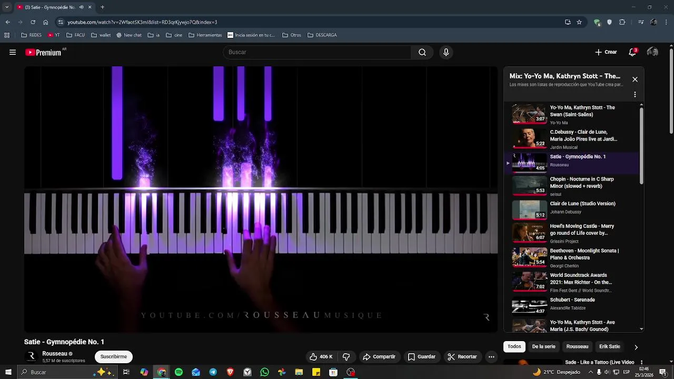674x379 pixels.
Task: Bookmark this page with star icon
Action: tap(579, 22)
